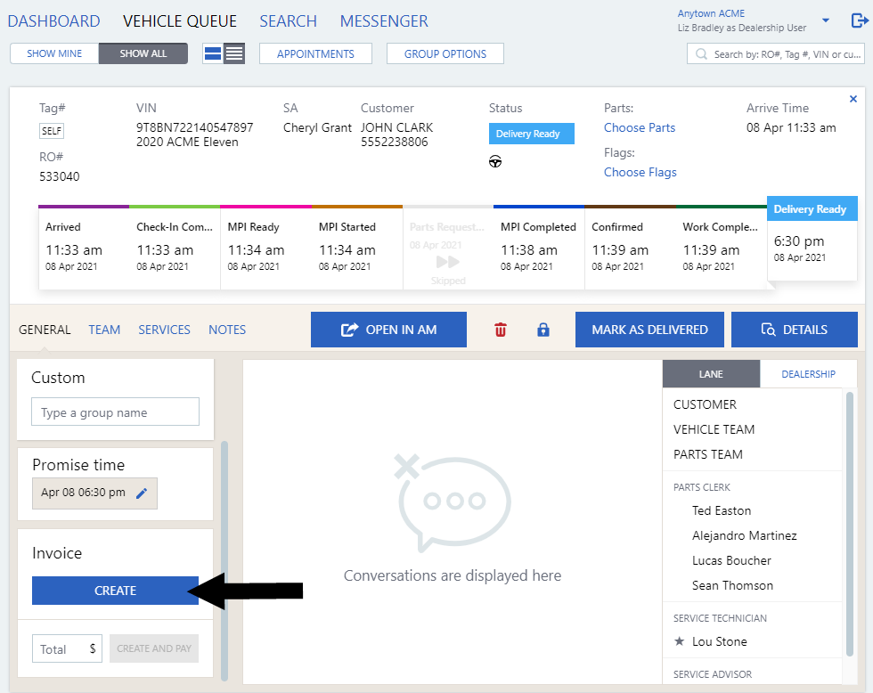Image resolution: width=873 pixels, height=693 pixels.
Task: Switch to the compact list view icon
Action: pyautogui.click(x=234, y=53)
